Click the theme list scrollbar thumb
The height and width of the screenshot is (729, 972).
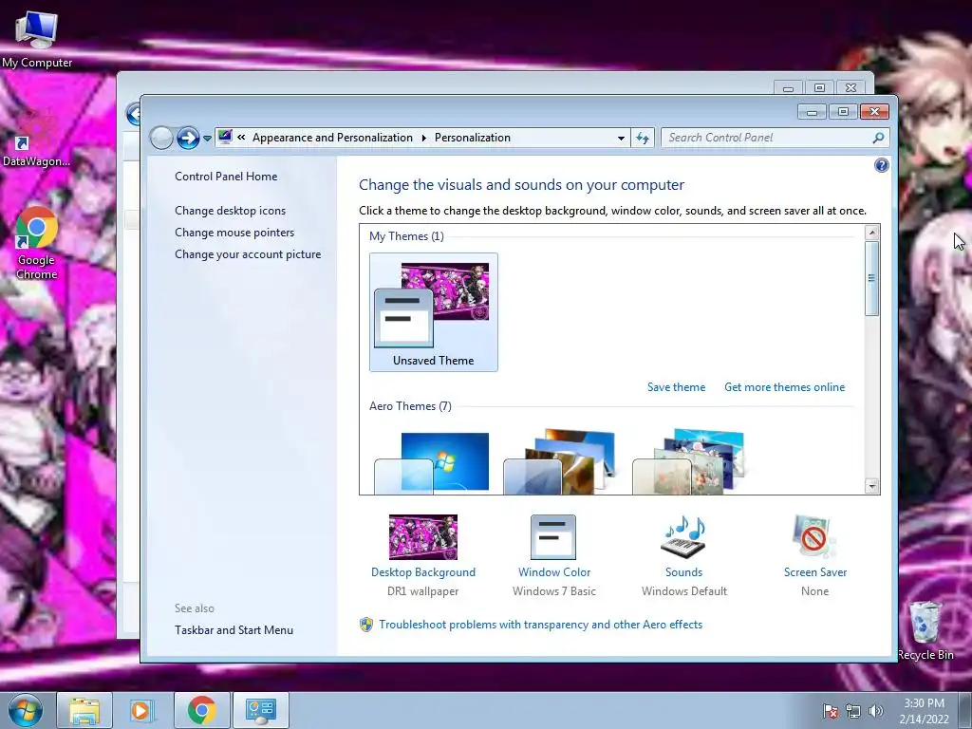(871, 278)
